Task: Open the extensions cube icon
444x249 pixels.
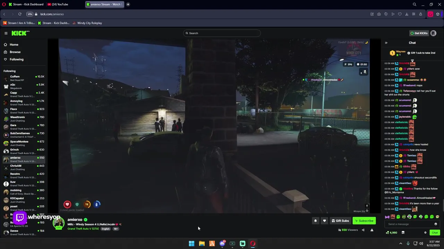Action: [x=438, y=14]
